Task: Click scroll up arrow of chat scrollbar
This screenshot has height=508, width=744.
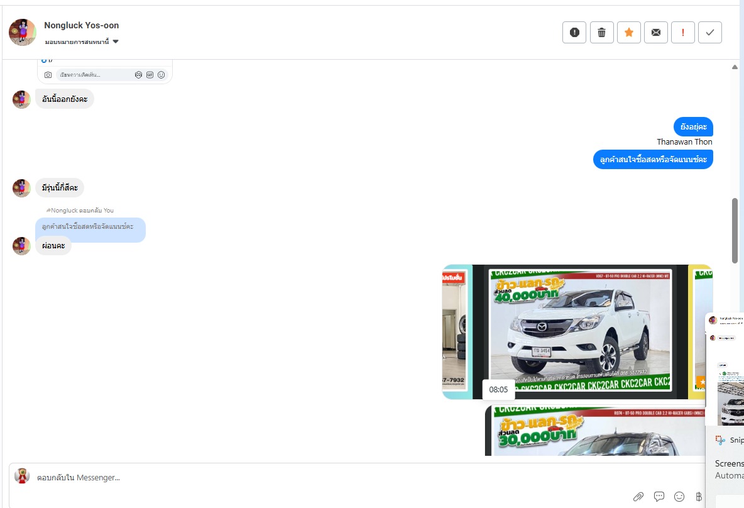Action: [735, 67]
